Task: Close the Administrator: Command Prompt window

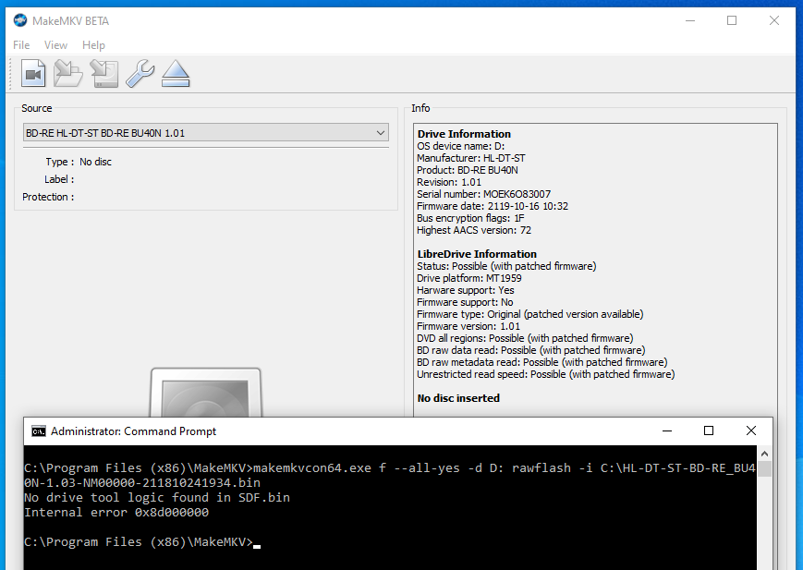Action: pyautogui.click(x=751, y=431)
